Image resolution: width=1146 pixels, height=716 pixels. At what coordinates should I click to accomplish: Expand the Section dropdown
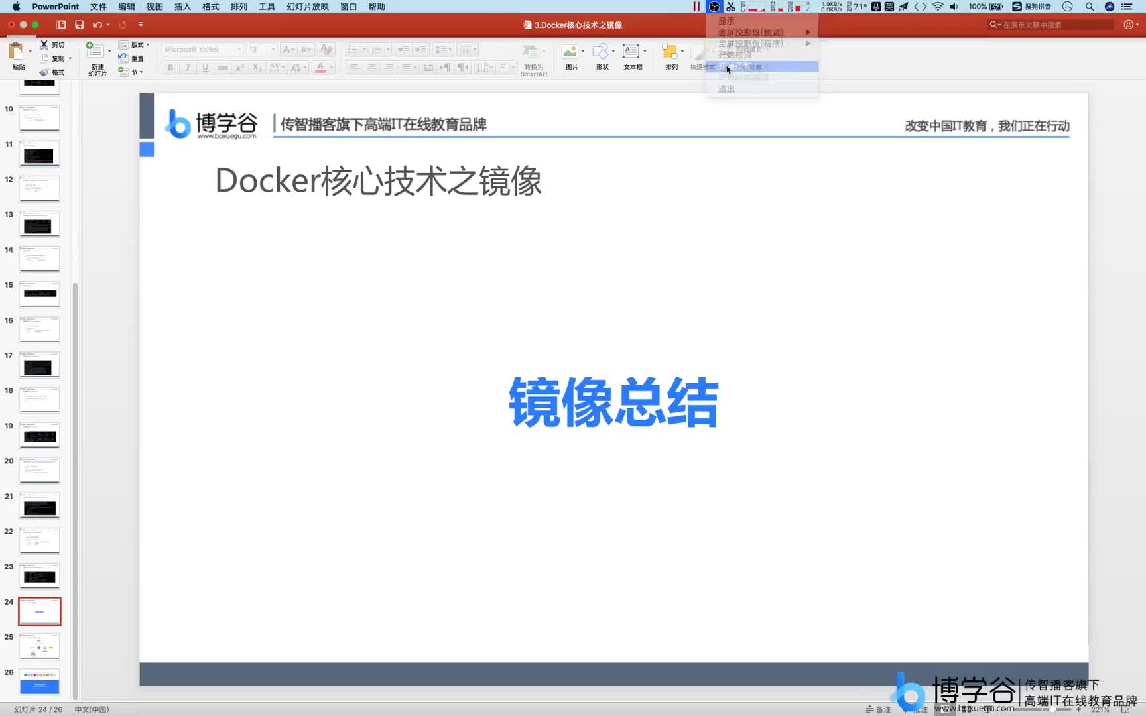[x=130, y=72]
